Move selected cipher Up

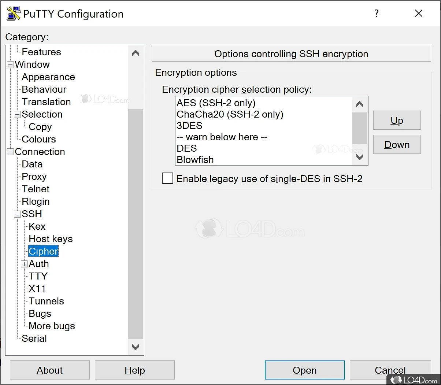pyautogui.click(x=397, y=121)
